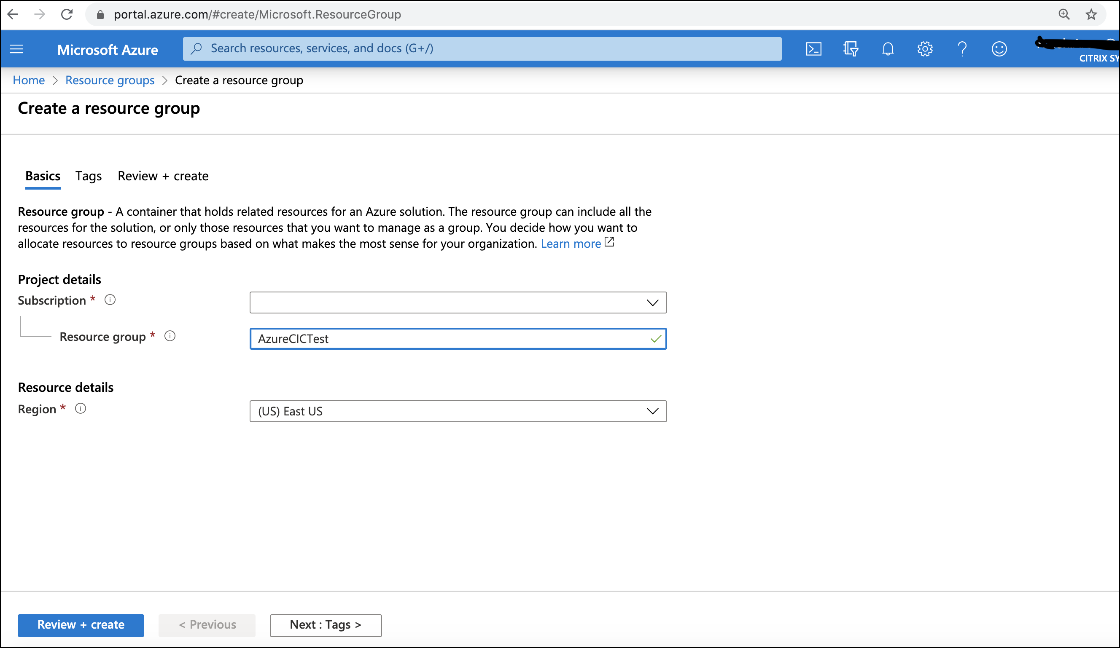Viewport: 1120px width, 648px height.
Task: Open the Region dropdown showing East US
Action: coord(458,411)
